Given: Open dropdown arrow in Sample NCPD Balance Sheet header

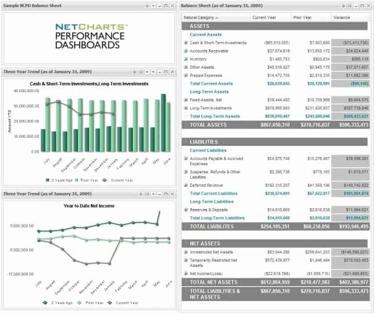Looking at the screenshot, I should click(153, 6).
